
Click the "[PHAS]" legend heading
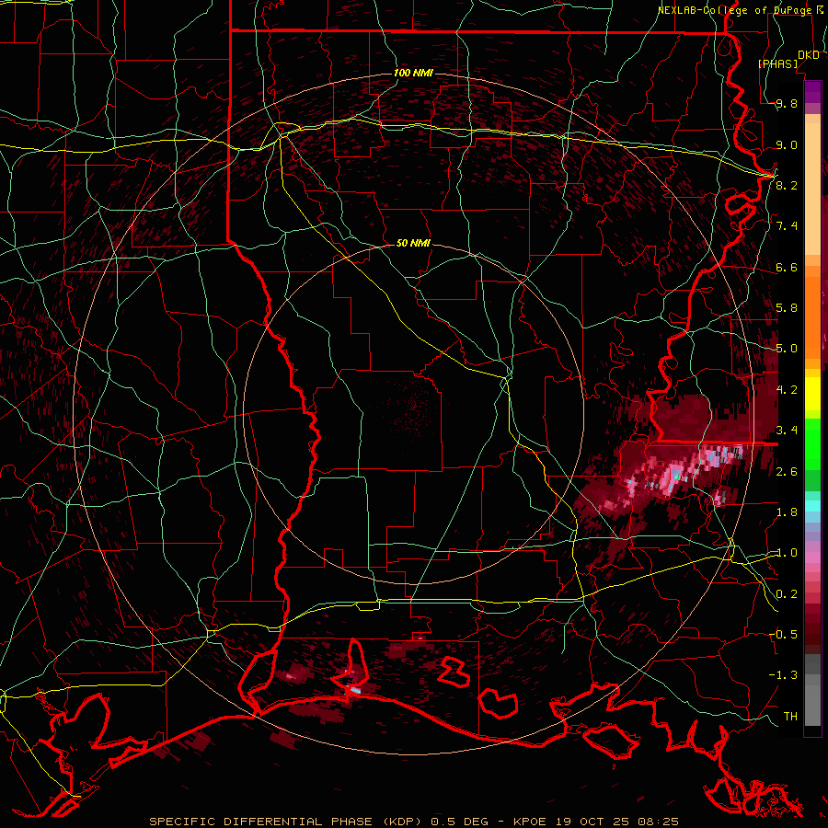click(x=777, y=63)
